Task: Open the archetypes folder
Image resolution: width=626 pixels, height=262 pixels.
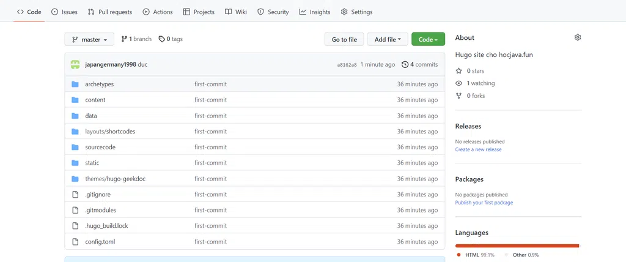Action: click(100, 84)
